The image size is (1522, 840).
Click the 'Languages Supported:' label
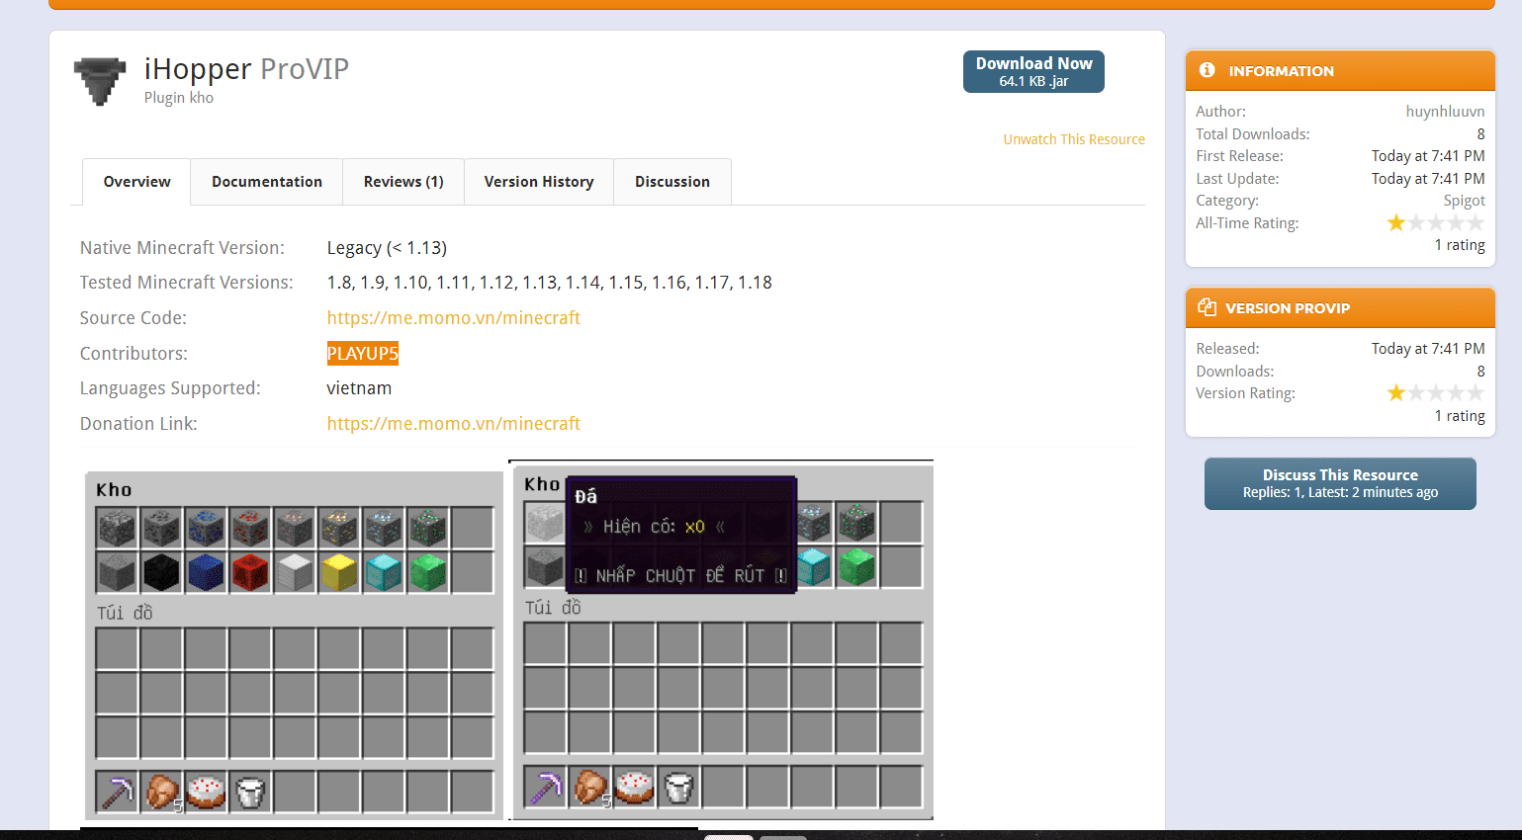pos(170,388)
